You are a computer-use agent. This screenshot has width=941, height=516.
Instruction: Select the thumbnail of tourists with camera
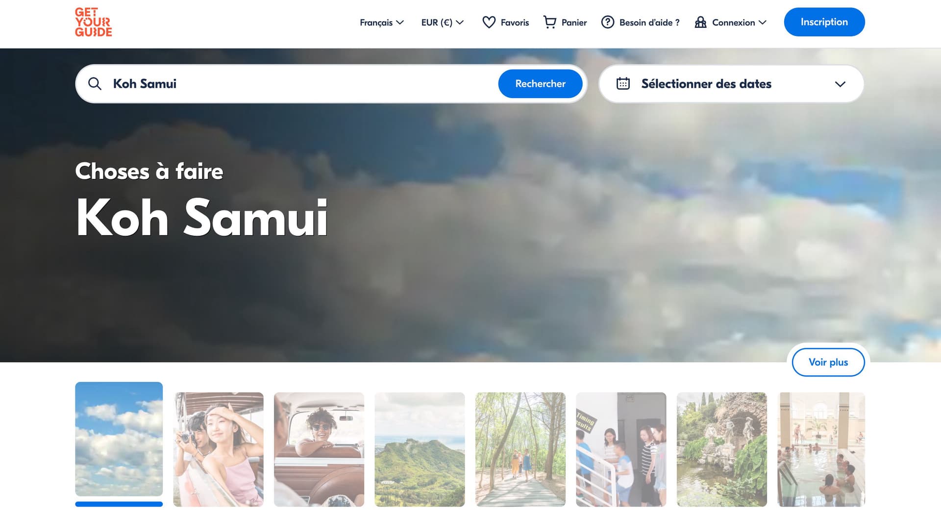(x=219, y=449)
